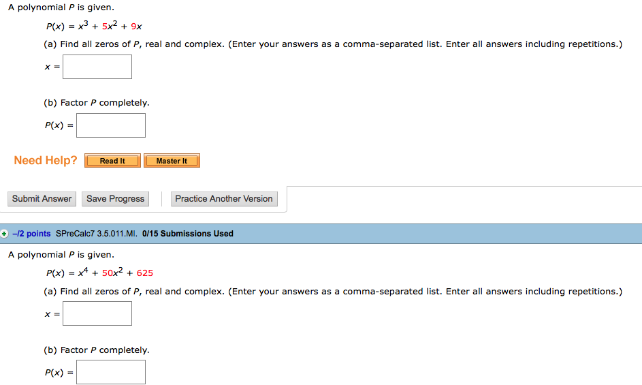Click the -/2 points link
642x385 pixels.
tap(31, 234)
